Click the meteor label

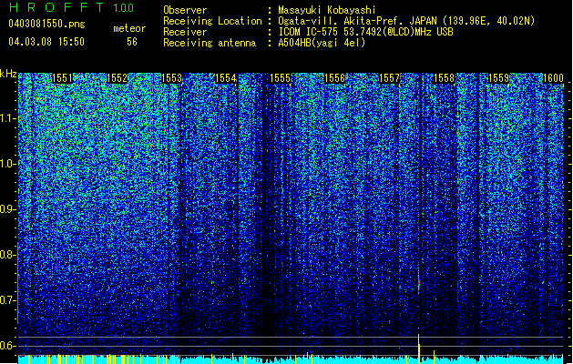tap(129, 28)
